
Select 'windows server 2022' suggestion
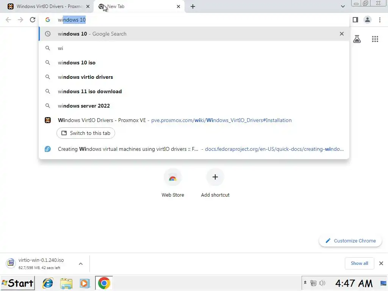tap(194, 106)
